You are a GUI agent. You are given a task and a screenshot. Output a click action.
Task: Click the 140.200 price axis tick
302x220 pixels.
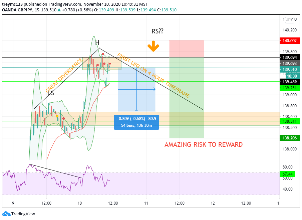pyautogui.click(x=289, y=30)
